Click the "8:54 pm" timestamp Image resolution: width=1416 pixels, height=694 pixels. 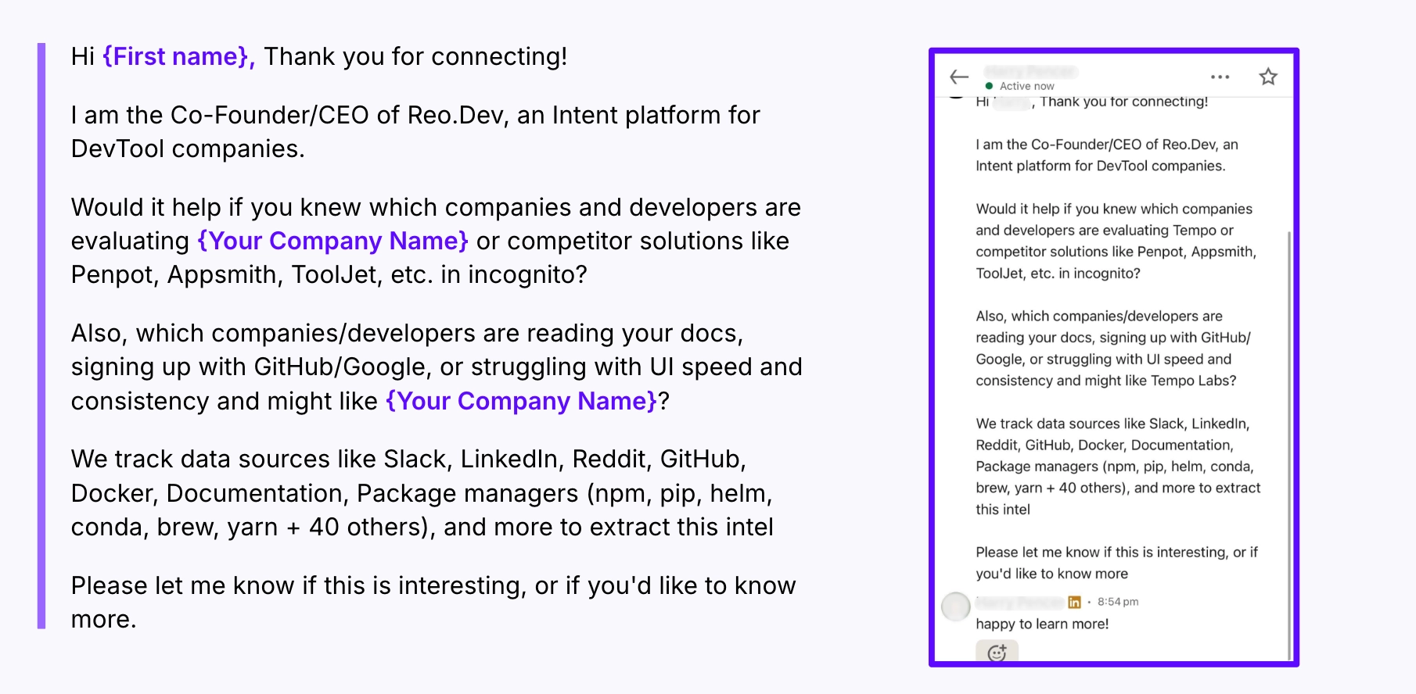coord(1117,602)
